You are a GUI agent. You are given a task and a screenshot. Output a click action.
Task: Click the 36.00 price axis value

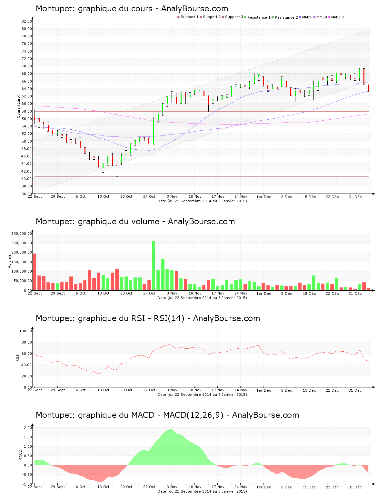point(27,194)
